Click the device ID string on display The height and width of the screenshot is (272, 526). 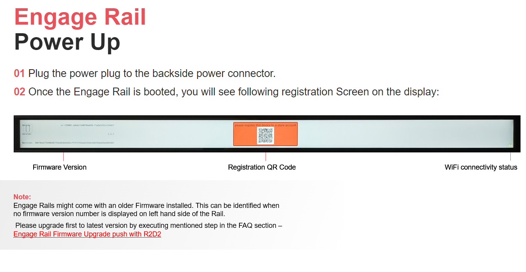coord(87,125)
